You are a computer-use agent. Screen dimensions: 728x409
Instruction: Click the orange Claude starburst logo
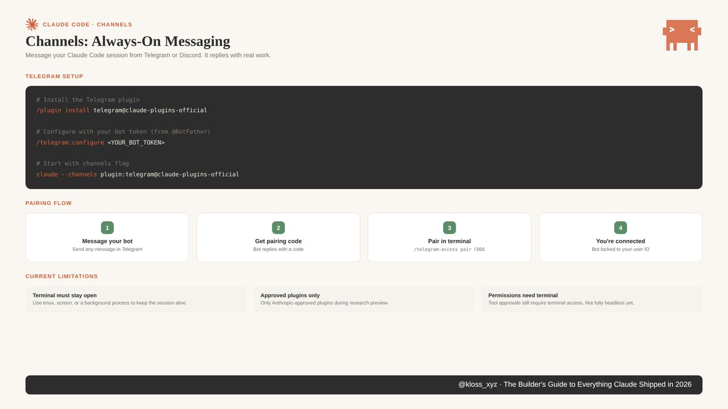(x=32, y=24)
